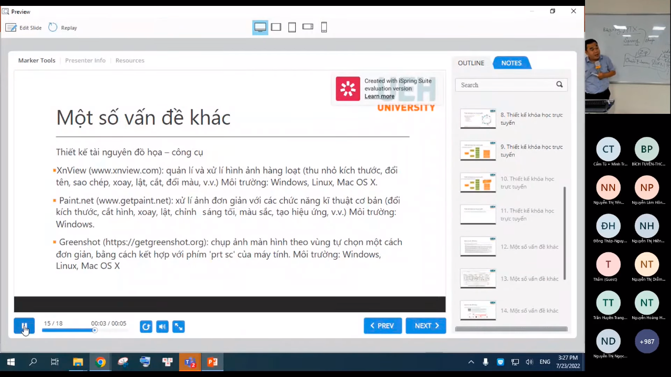
Task: Click the search magnifier icon
Action: click(559, 84)
